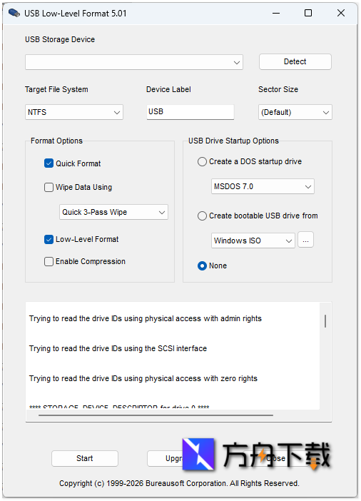Screen dimensions: 361x501
Task: Click log line mentioning zero rights
Action: 143,378
